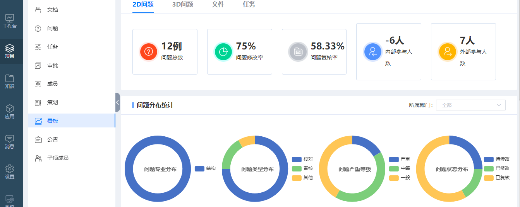Image resolution: width=520 pixels, height=207 pixels.
Task: Open 设置 gear icon in sidebar
Action: point(10,169)
